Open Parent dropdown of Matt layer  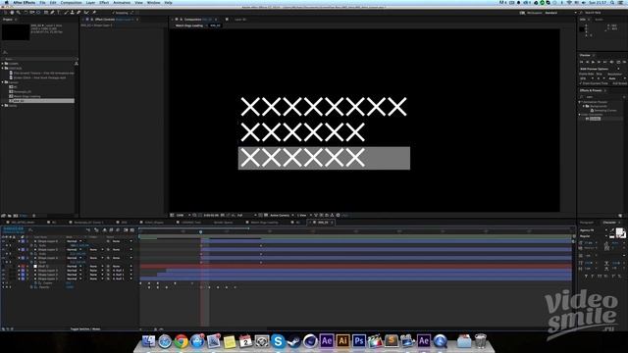(122, 266)
